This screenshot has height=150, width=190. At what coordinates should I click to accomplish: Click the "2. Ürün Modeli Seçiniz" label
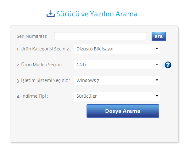click(41, 65)
